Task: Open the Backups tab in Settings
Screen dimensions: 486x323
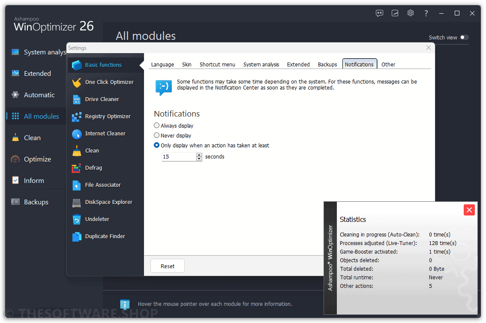Action: pos(327,64)
